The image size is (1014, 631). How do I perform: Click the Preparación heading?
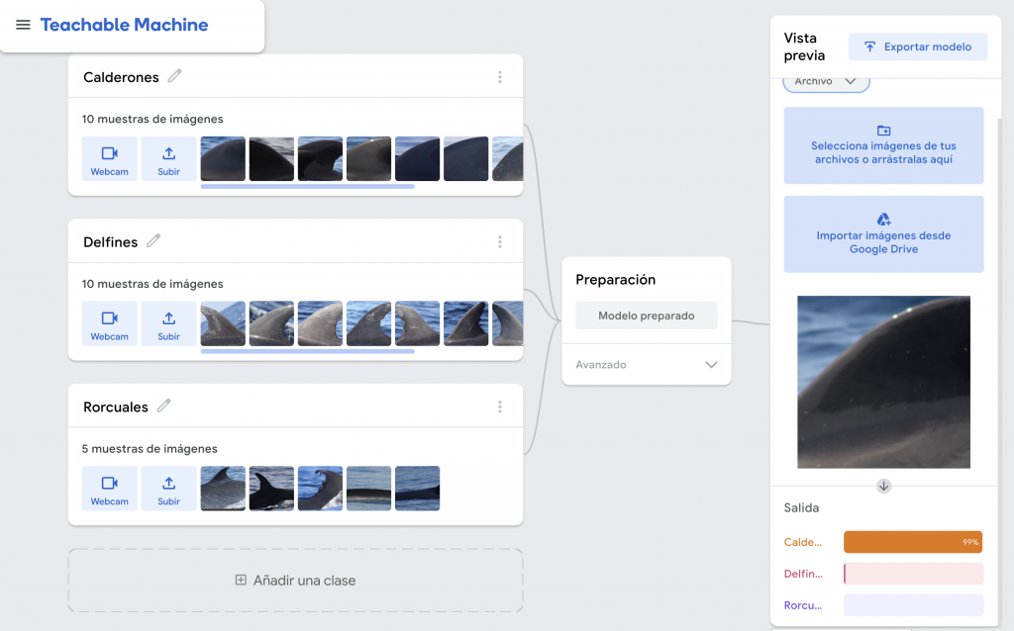coord(616,280)
